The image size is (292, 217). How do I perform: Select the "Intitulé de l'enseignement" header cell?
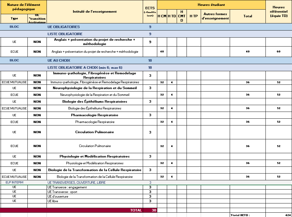[x=95, y=12]
